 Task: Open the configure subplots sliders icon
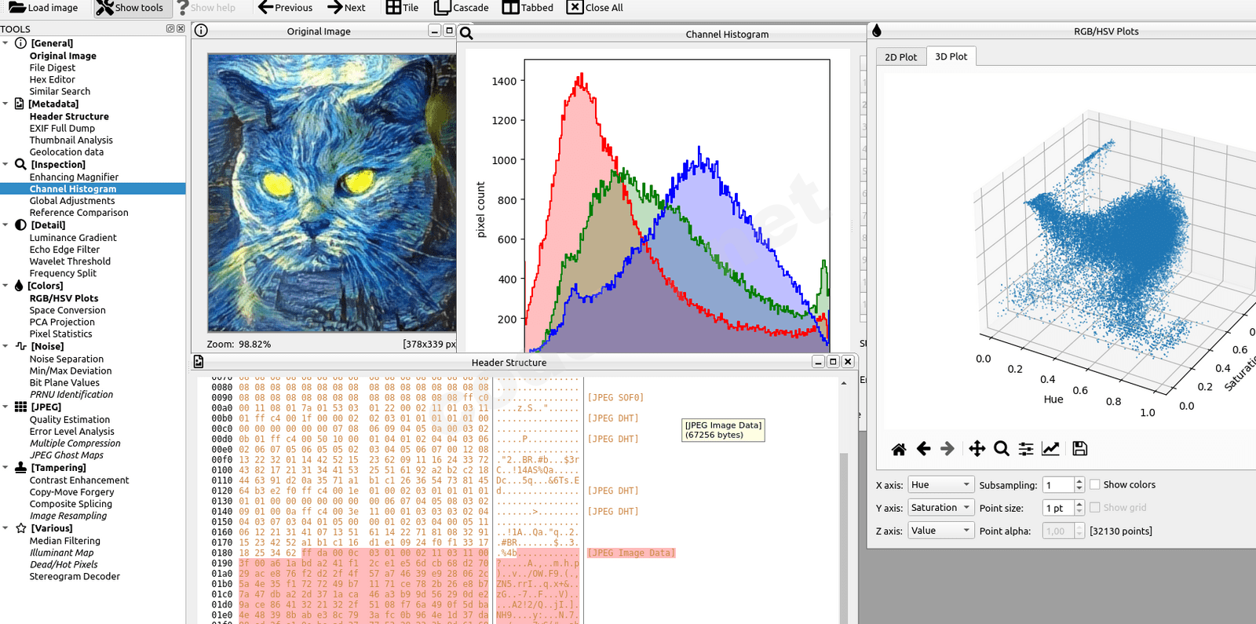1025,449
